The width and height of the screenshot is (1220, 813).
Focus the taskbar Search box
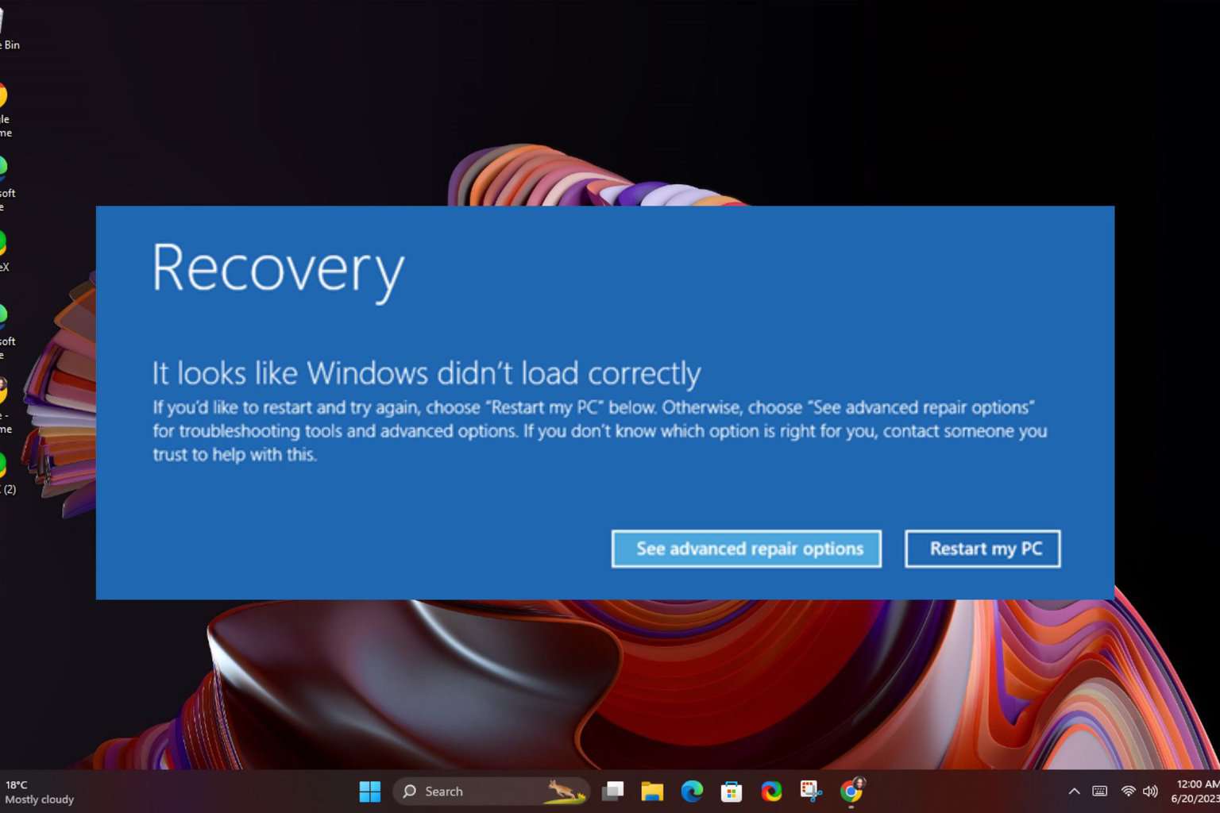click(x=491, y=792)
